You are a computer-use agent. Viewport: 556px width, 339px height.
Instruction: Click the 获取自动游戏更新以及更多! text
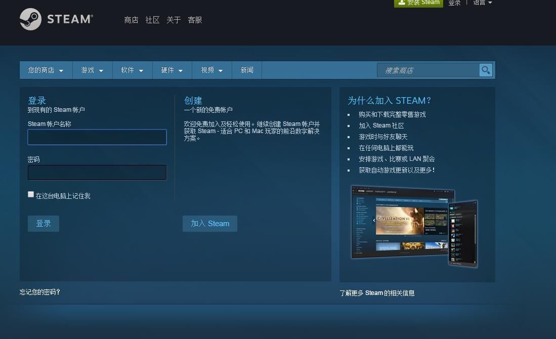tap(397, 170)
